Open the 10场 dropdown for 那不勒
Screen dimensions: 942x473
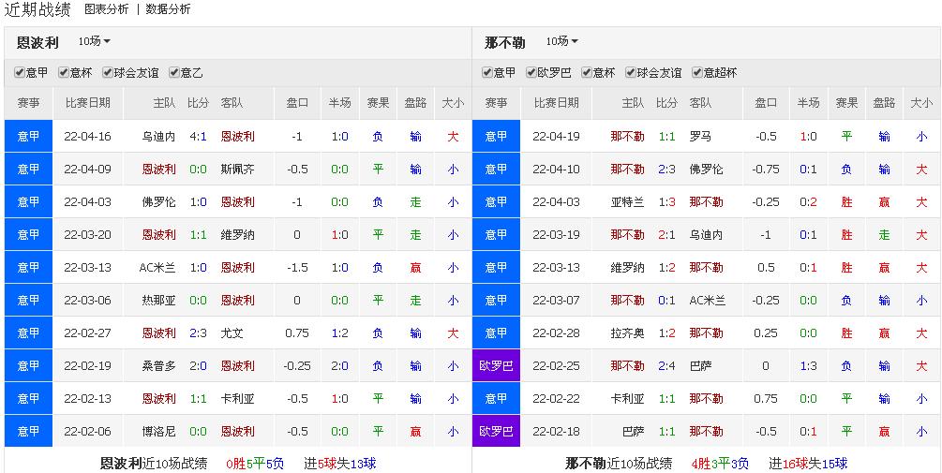[x=562, y=41]
